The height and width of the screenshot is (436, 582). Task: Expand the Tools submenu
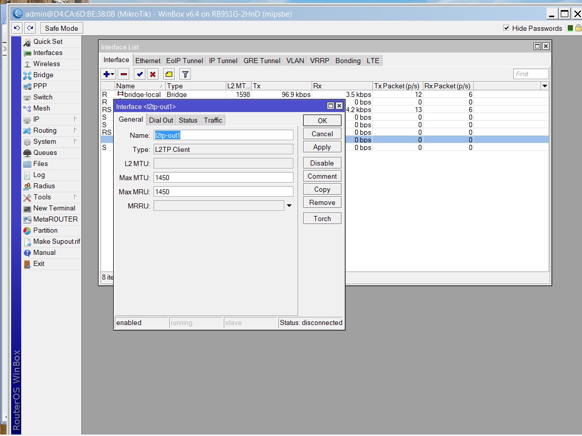(x=75, y=197)
